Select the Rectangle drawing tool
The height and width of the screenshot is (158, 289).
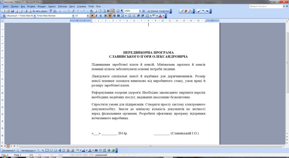(47, 150)
